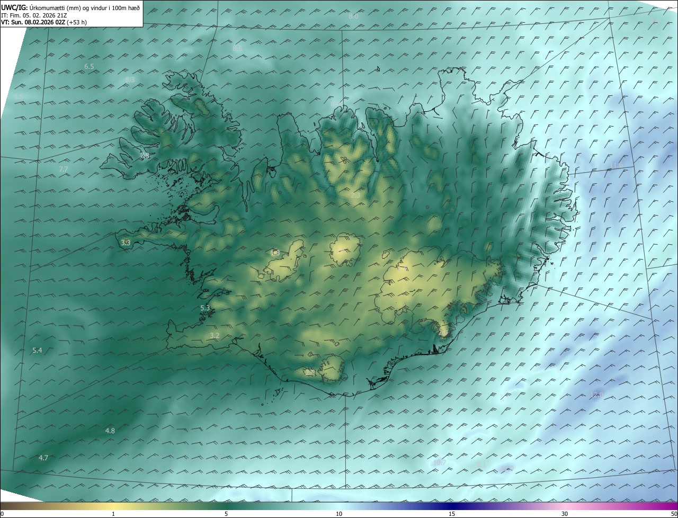Click the 12.0 value label offshore
Image resolution: width=678 pixels, height=518 pixels.
[x=597, y=395]
